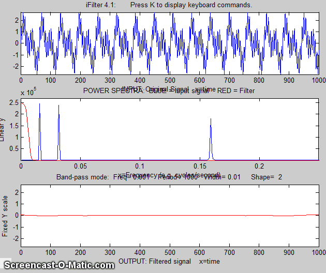Click the x 10^5 exponent label
This screenshot has width=326, height=273.
30,92
